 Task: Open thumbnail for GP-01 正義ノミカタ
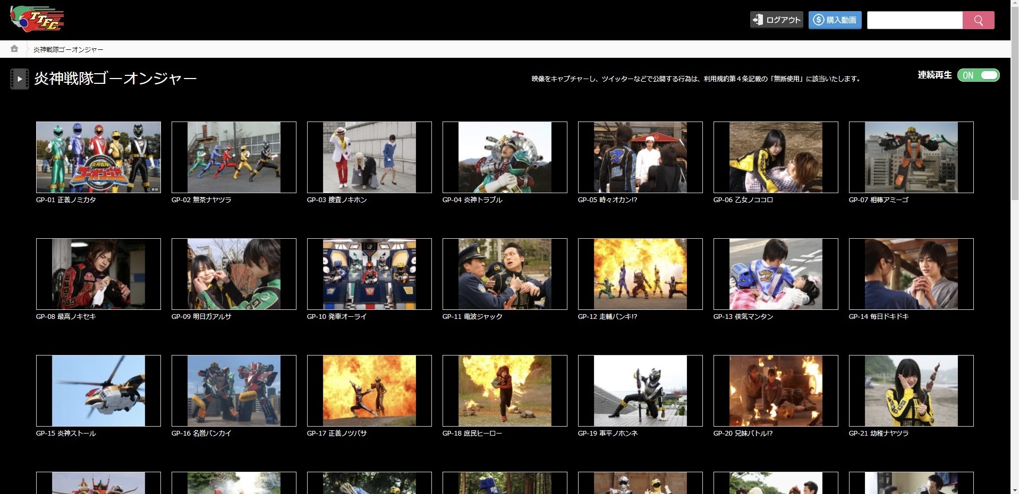point(98,157)
